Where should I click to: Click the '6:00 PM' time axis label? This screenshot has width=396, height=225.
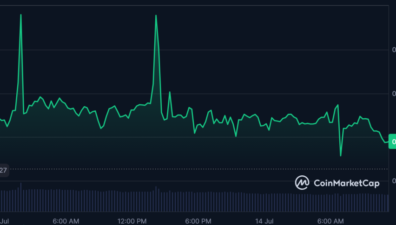[198, 221]
